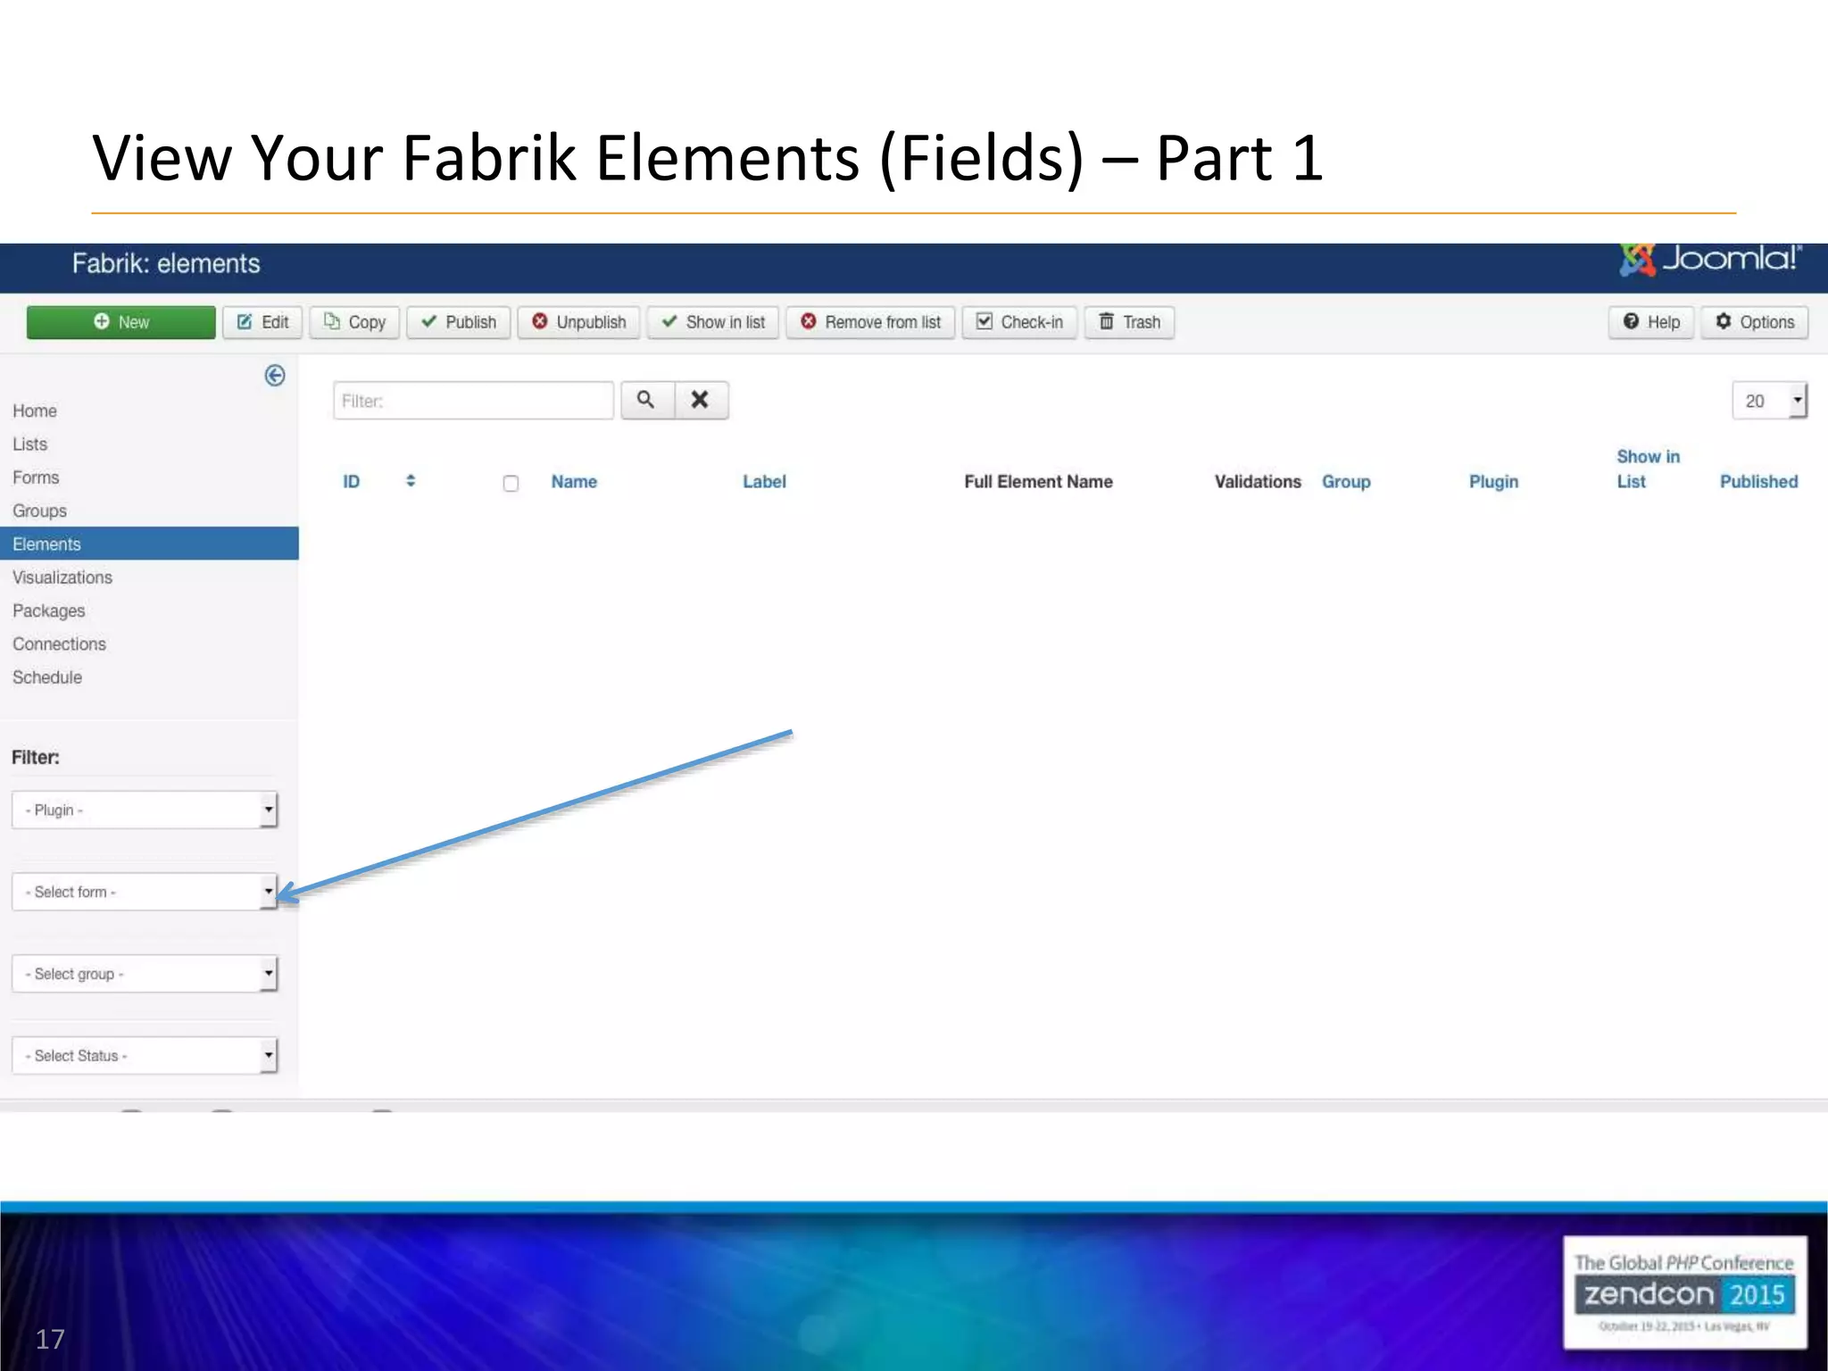The image size is (1828, 1371).
Task: Go to Visualizations in the sidebar
Action: [62, 577]
